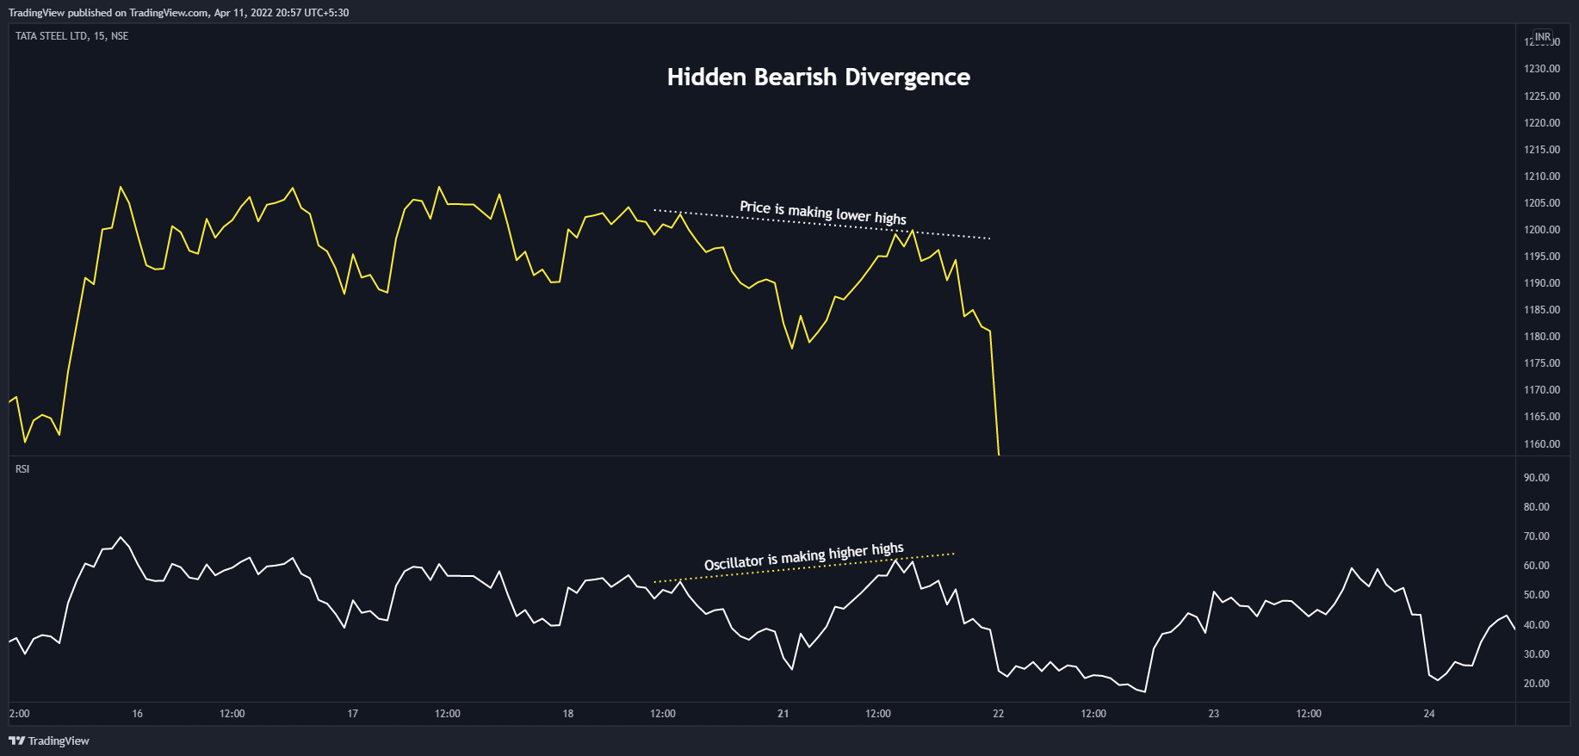The width and height of the screenshot is (1579, 756).
Task: Click the TradingView logo at bottom left
Action: tap(49, 741)
